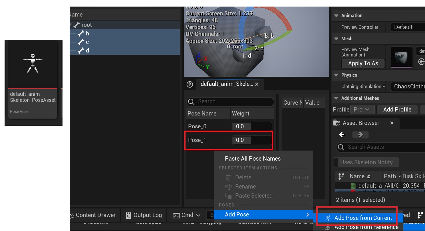The width and height of the screenshot is (425, 231).
Task: Click the pose Search field
Action: coord(230,102)
